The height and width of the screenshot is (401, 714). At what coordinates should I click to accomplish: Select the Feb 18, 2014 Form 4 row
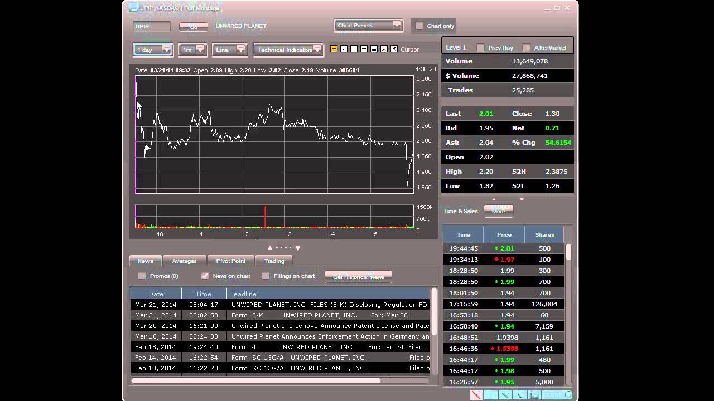(x=280, y=347)
